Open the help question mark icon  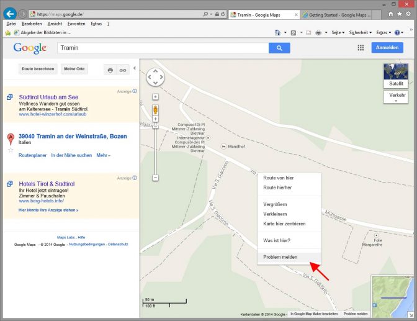pos(397,33)
